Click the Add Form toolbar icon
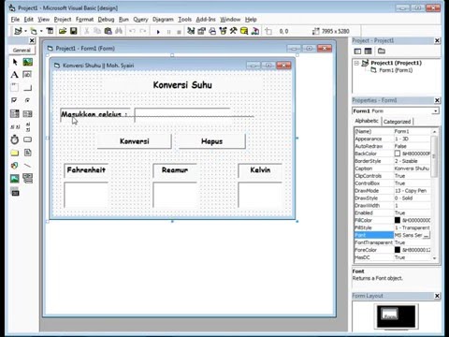This screenshot has width=449, height=337. (34, 31)
